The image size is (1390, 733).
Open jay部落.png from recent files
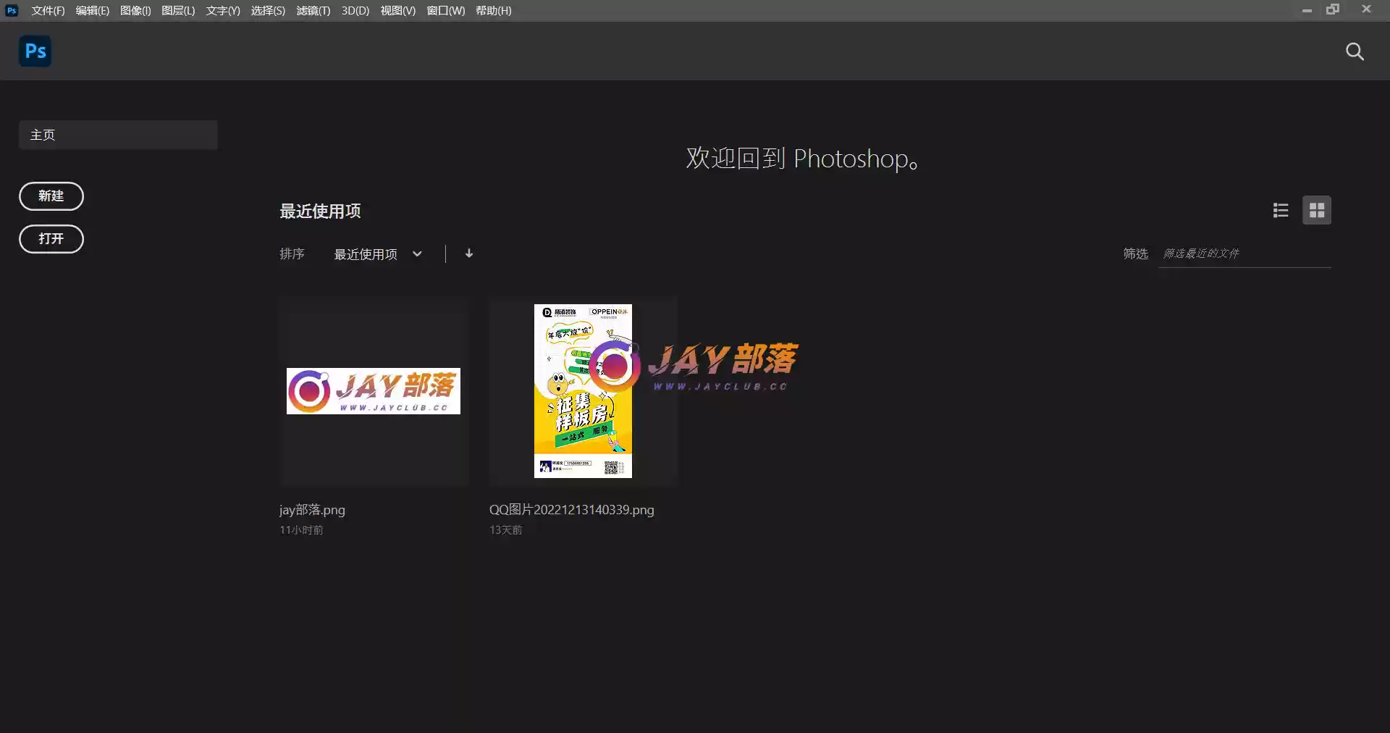(374, 391)
